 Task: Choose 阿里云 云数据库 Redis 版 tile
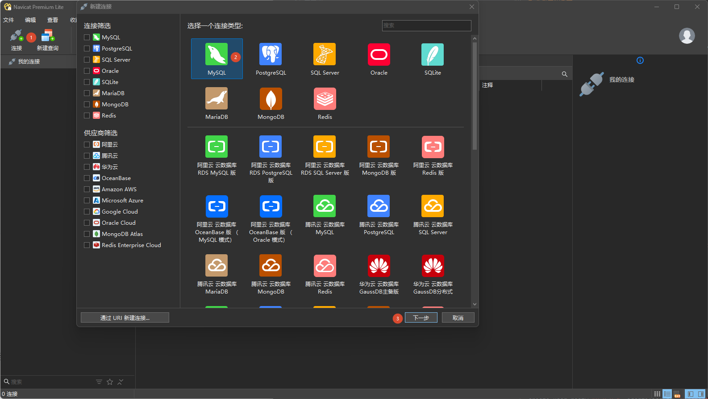click(x=433, y=156)
